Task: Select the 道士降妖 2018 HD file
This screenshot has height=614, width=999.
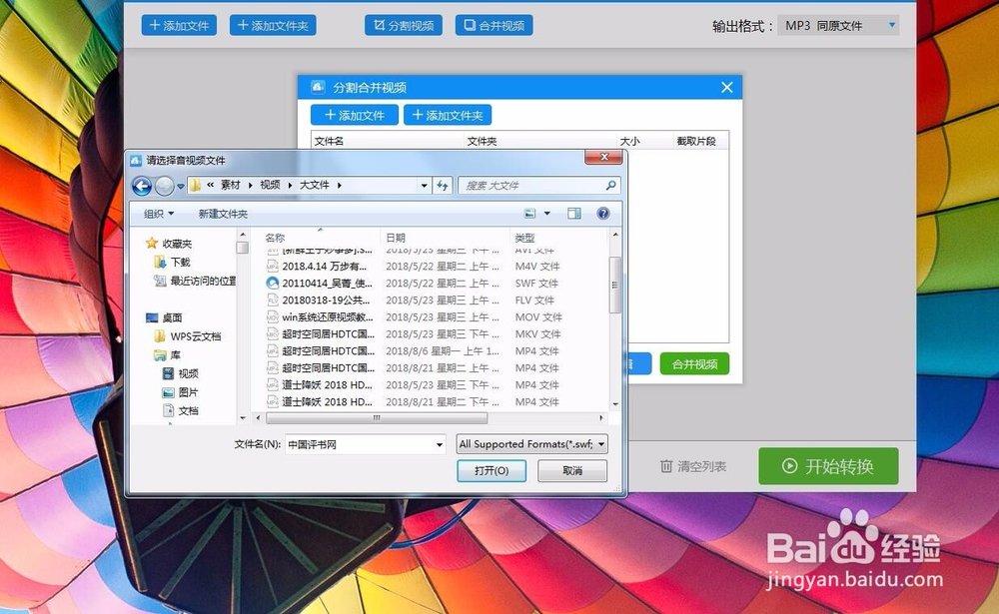Action: 318,384
